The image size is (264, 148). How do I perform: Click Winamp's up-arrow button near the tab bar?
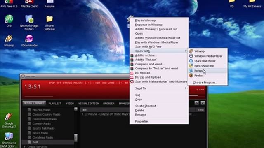(x=196, y=103)
